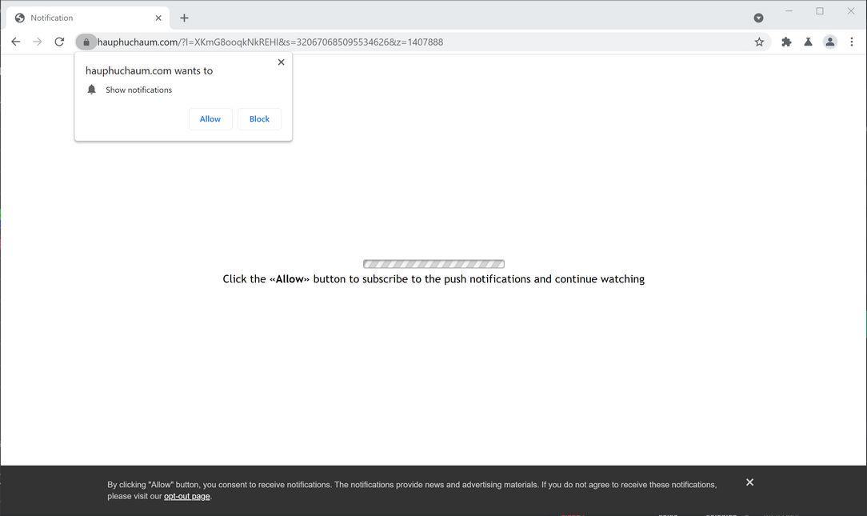Open a new browser tab
This screenshot has height=516, width=867.
click(185, 17)
